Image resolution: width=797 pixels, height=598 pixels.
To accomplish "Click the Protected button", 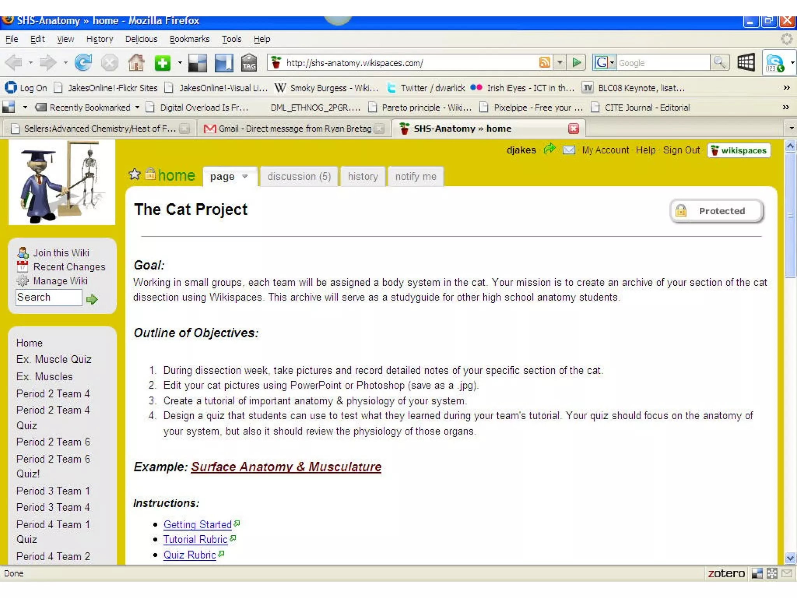I will click(716, 211).
